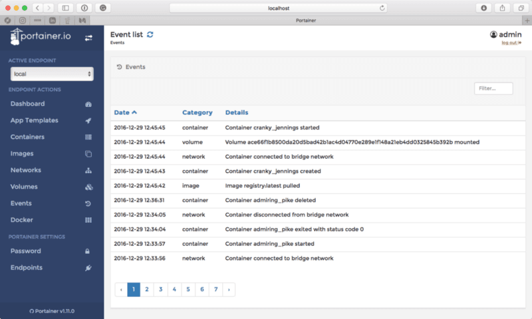Click the refresh icon next to Event list
Image resolution: width=532 pixels, height=319 pixels.
pyautogui.click(x=150, y=35)
